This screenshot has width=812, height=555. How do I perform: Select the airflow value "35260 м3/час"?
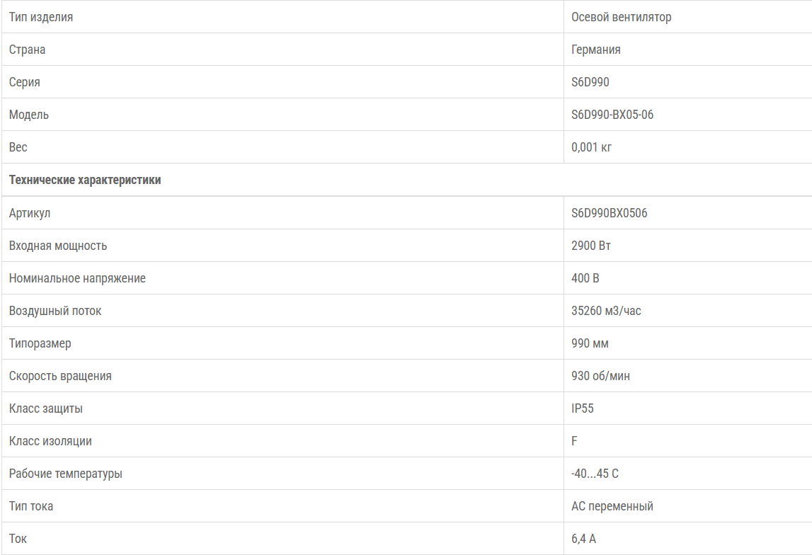[x=606, y=311]
